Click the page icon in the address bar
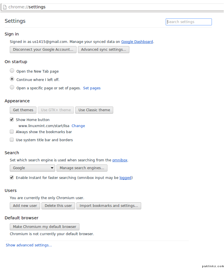 click(5, 7)
